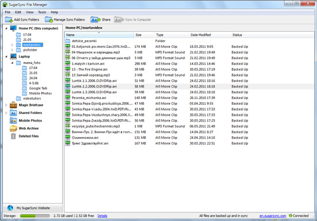Open the File menu

click(7, 12)
